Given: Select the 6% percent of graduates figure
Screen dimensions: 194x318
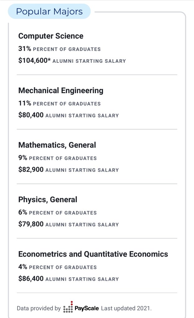Looking at the screenshot, I should [23, 212].
